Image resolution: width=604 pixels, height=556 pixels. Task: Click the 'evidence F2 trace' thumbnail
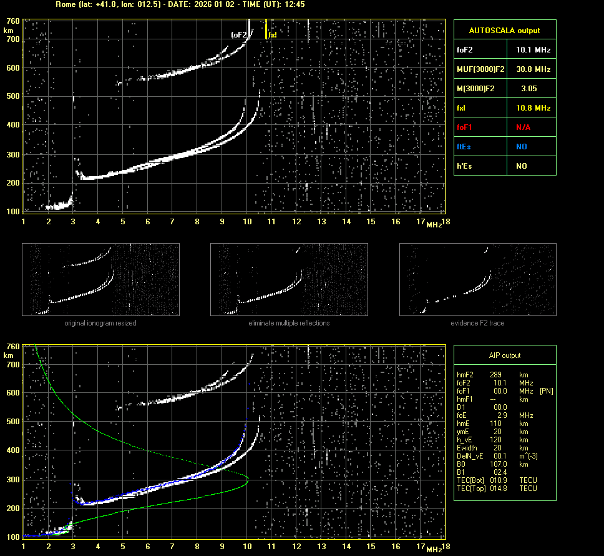pyautogui.click(x=477, y=279)
